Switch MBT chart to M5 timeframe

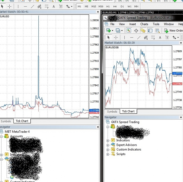(x=86, y=6)
